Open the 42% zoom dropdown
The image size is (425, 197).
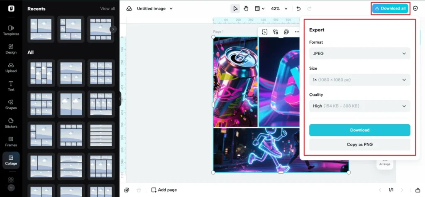[x=279, y=9]
